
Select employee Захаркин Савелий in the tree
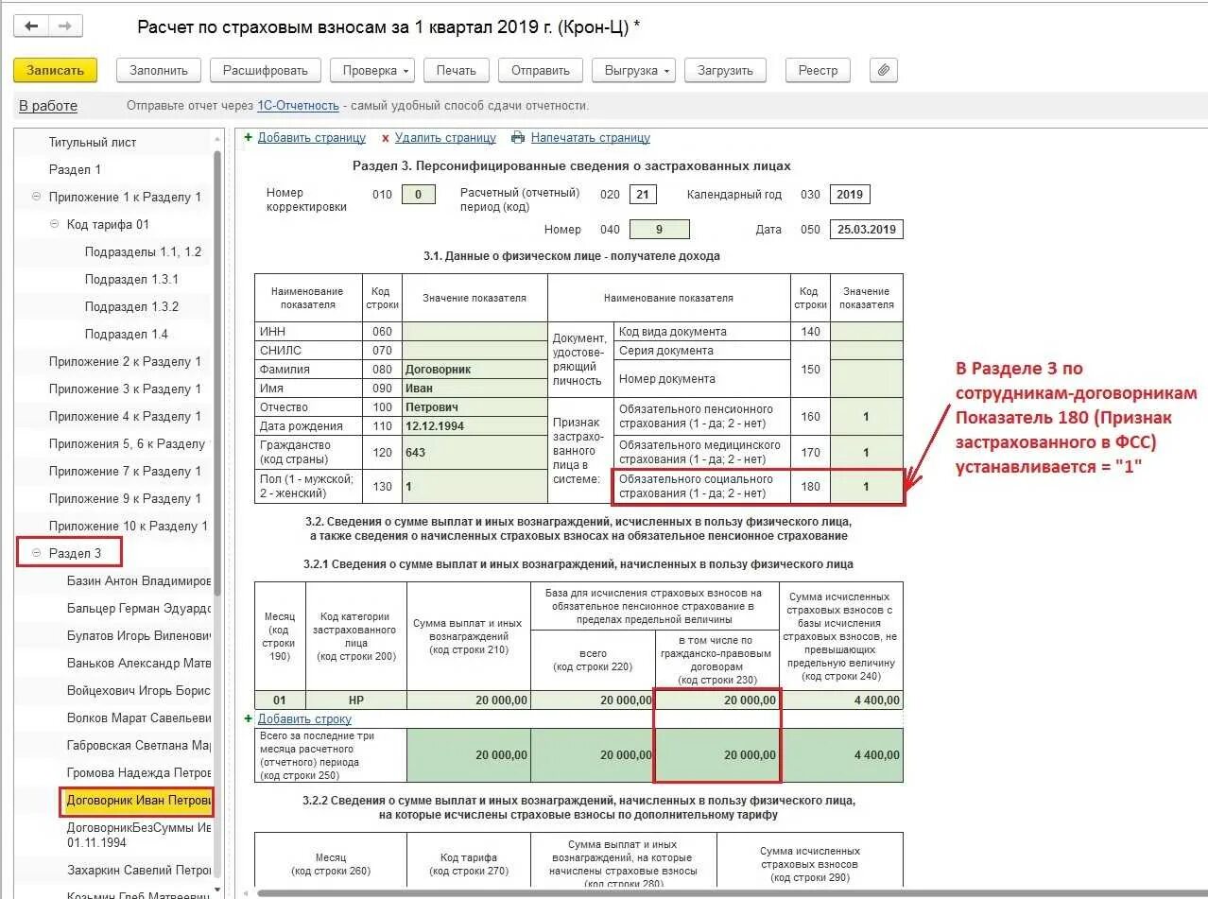pyautogui.click(x=139, y=870)
